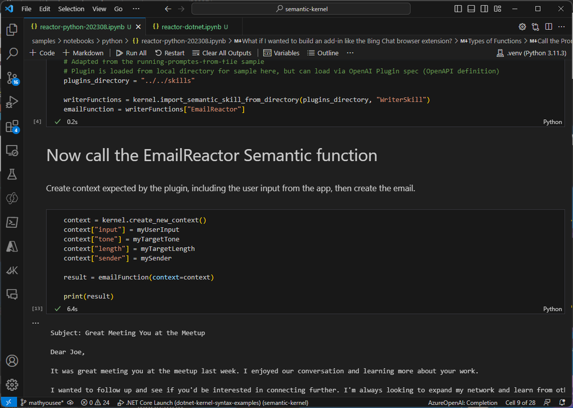Image resolution: width=573 pixels, height=408 pixels.
Task: Open the File menu
Action: pyautogui.click(x=26, y=9)
